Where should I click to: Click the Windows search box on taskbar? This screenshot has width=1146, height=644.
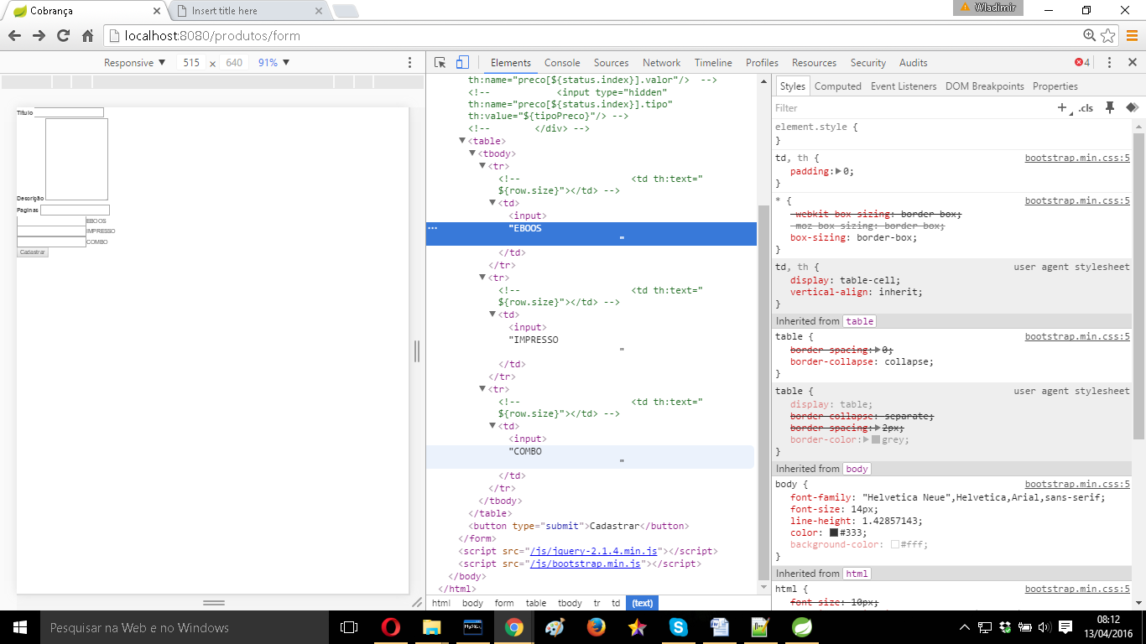pyautogui.click(x=185, y=627)
